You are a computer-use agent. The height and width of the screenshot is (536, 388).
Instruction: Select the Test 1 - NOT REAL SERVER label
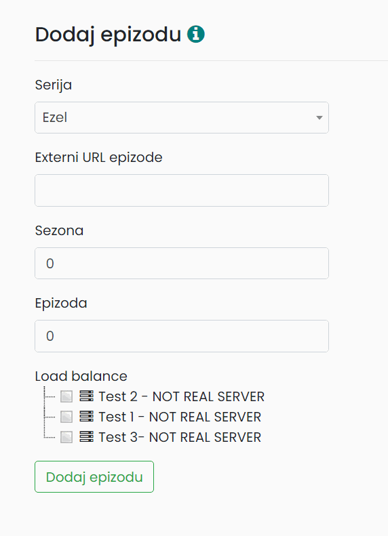(180, 417)
